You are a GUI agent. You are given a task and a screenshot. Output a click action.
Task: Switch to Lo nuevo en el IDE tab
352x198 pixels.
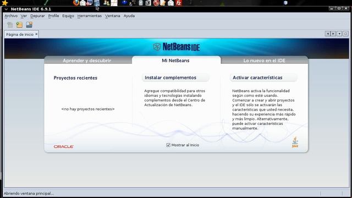pos(265,61)
